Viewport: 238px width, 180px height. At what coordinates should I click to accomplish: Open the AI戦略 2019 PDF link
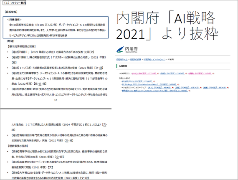click(137, 81)
